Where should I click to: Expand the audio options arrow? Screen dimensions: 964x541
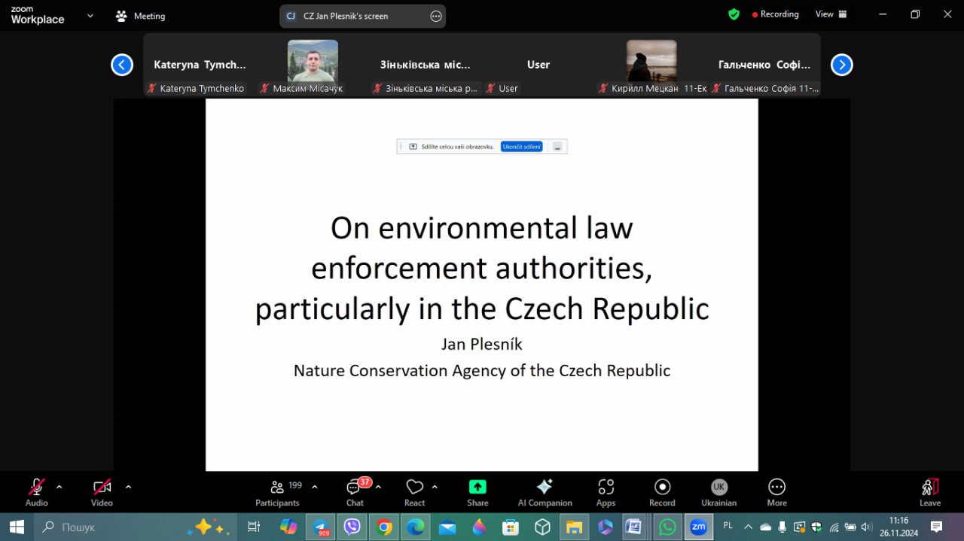(x=59, y=487)
